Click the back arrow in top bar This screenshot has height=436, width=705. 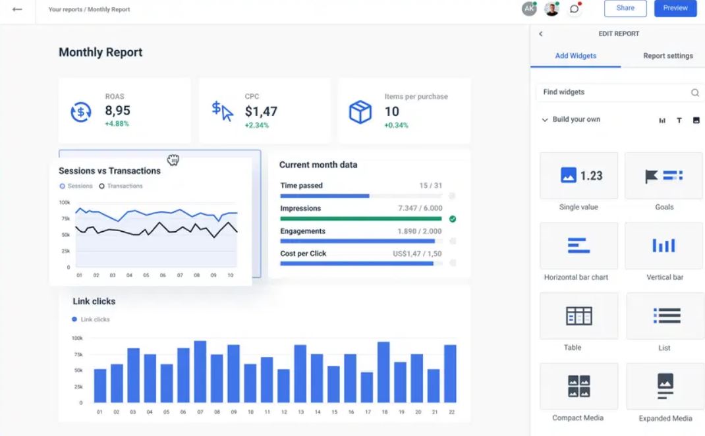[x=17, y=9]
